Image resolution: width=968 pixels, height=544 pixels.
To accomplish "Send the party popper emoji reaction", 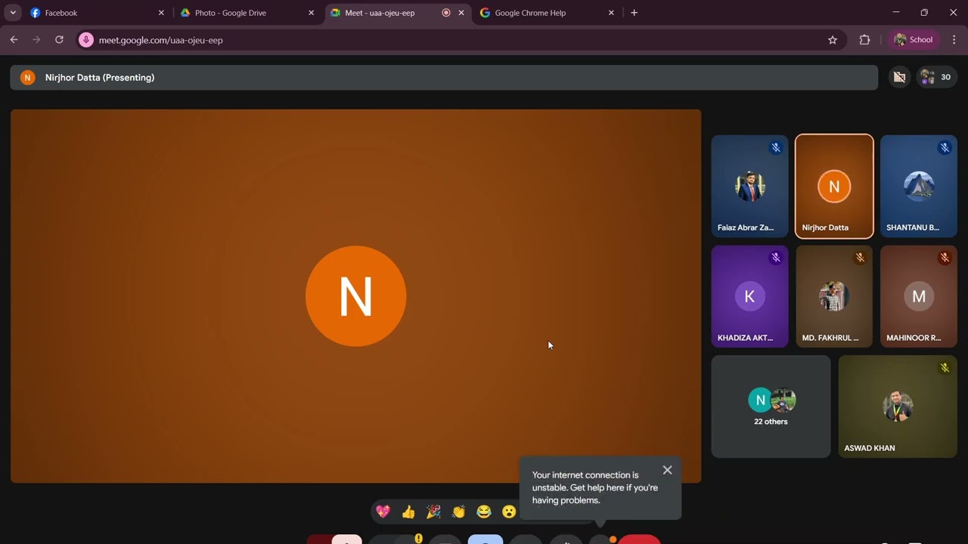I will click(433, 512).
